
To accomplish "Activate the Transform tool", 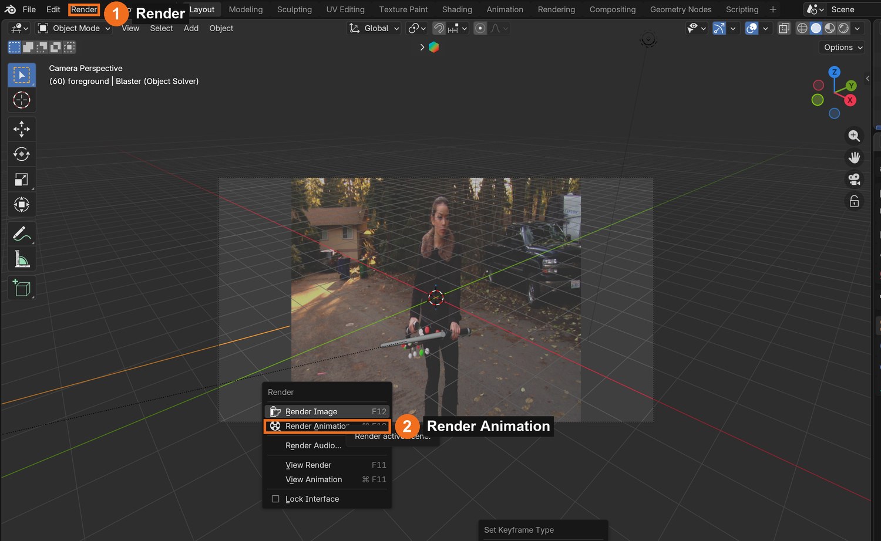I will click(22, 205).
